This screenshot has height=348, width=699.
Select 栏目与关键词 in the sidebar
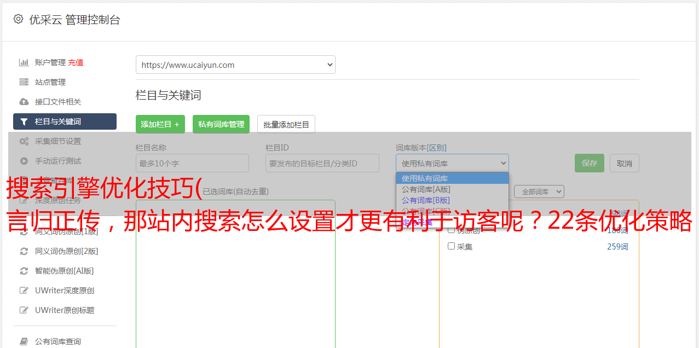(65, 121)
